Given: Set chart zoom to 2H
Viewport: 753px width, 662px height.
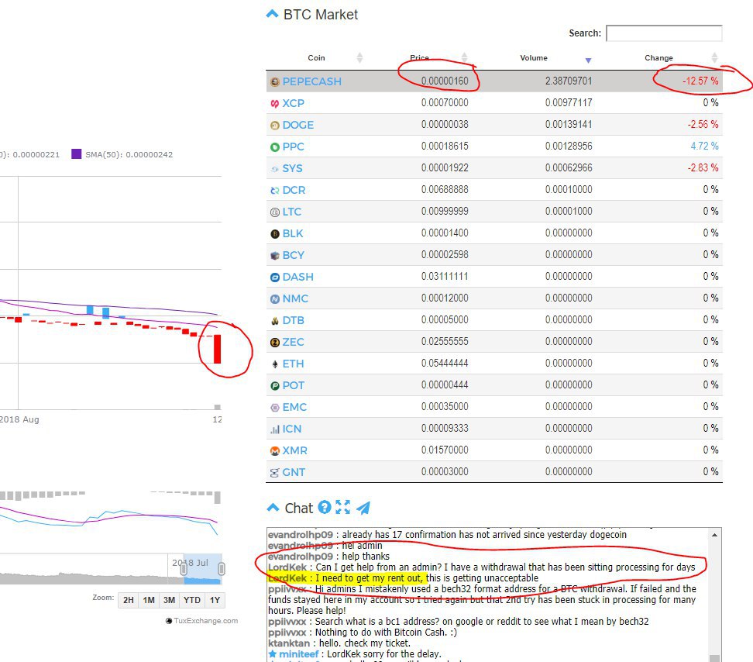Looking at the screenshot, I should [x=129, y=600].
